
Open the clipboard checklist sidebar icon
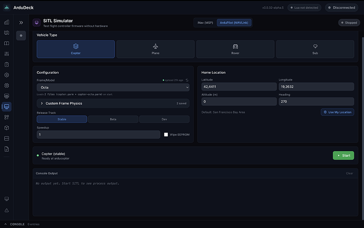pos(7,64)
